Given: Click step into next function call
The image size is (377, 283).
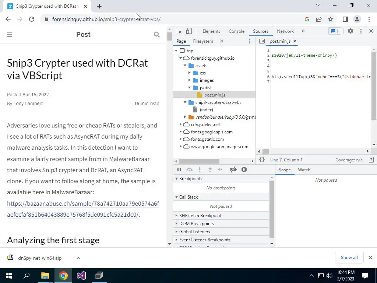Looking at the screenshot, I should 200,170.
